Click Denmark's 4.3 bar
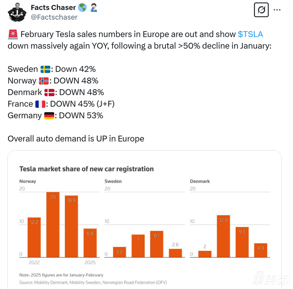 261,250
